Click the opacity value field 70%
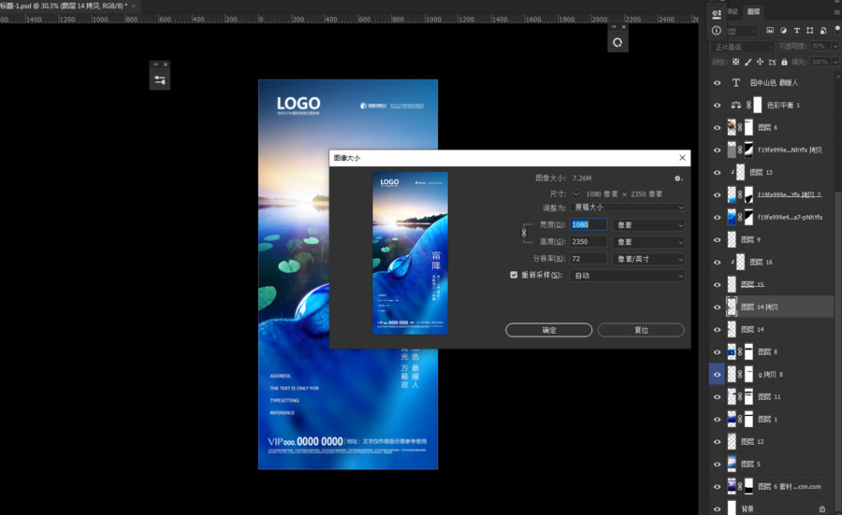Viewport: 842px width, 515px height. [820, 47]
